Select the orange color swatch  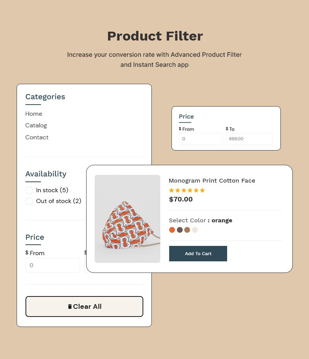[x=172, y=230]
